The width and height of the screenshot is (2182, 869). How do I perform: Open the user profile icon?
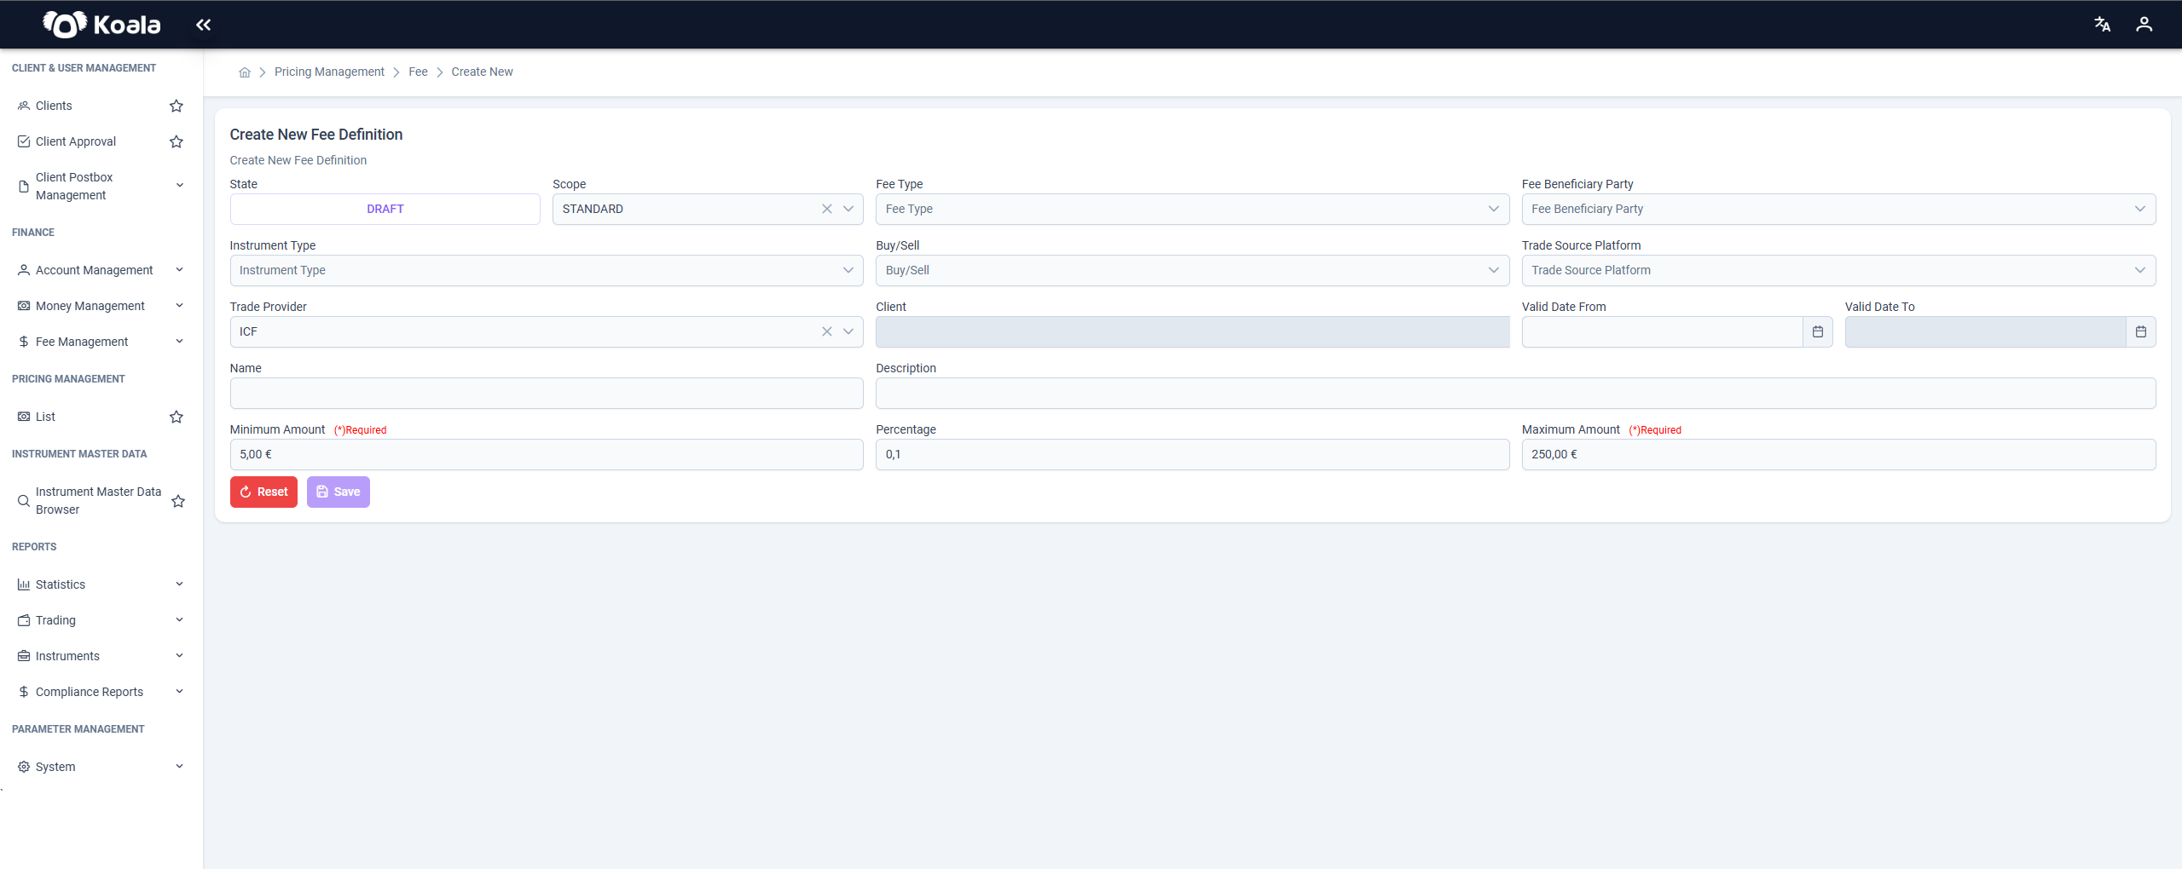coord(2144,25)
